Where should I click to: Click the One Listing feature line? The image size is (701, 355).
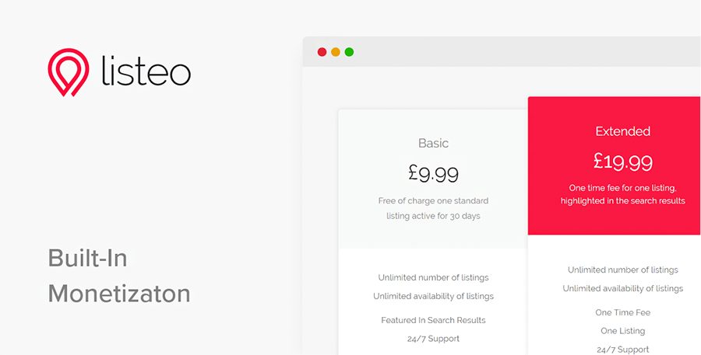(622, 331)
